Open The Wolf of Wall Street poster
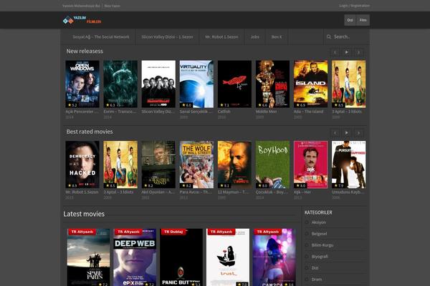This screenshot has height=286, width=430. [196, 164]
